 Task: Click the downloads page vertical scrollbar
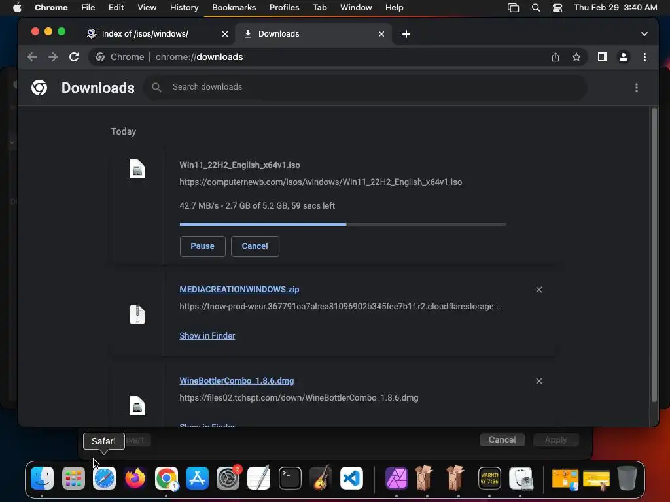[x=654, y=255]
